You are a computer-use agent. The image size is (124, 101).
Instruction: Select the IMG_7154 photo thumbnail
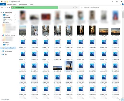coord(69,30)
